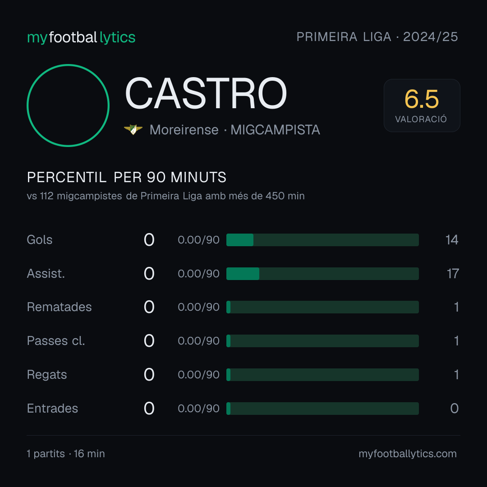Click the Rematades percentile bar
The height and width of the screenshot is (487, 487).
(322, 307)
